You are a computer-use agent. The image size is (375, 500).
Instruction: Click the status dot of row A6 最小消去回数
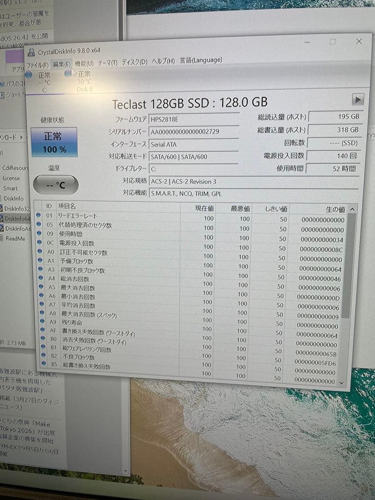pos(42,295)
